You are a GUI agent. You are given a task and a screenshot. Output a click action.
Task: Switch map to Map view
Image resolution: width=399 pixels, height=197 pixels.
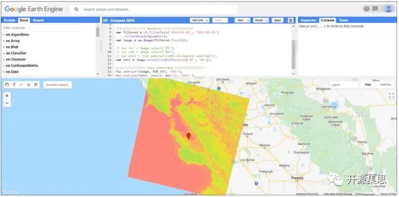[x=368, y=85]
